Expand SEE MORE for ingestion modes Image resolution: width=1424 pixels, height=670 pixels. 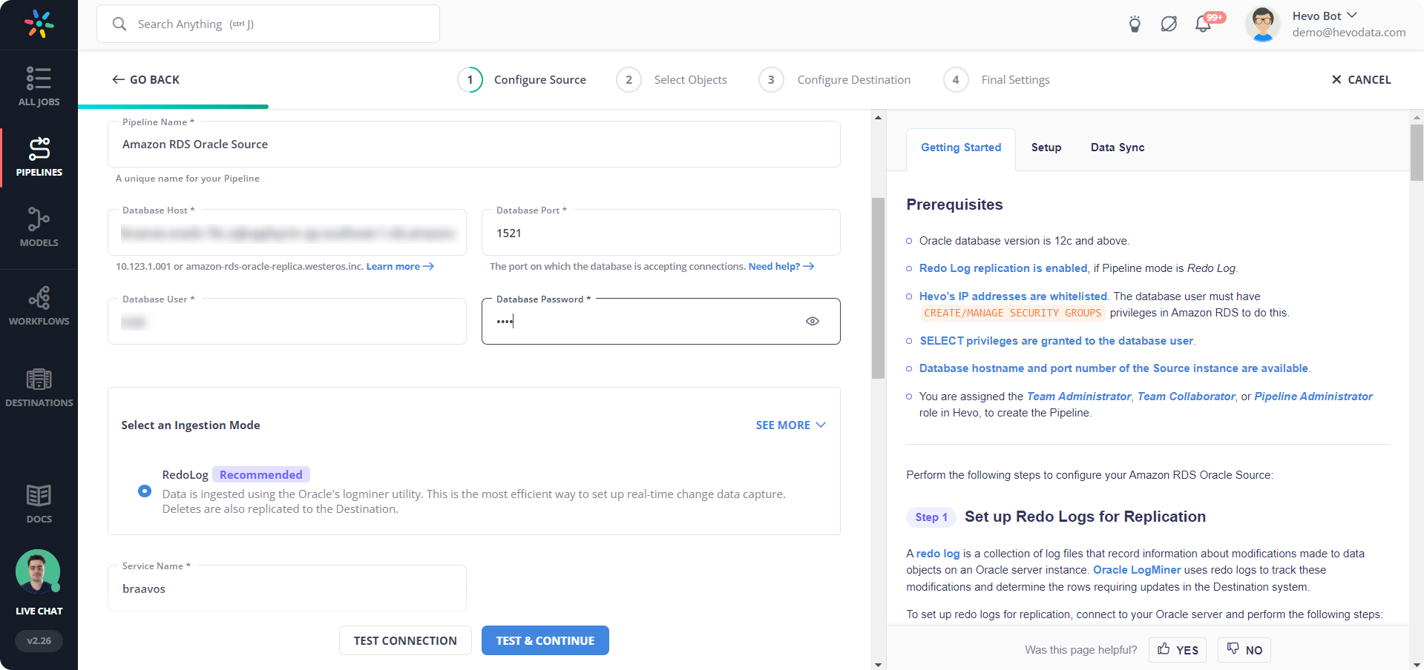coord(790,425)
